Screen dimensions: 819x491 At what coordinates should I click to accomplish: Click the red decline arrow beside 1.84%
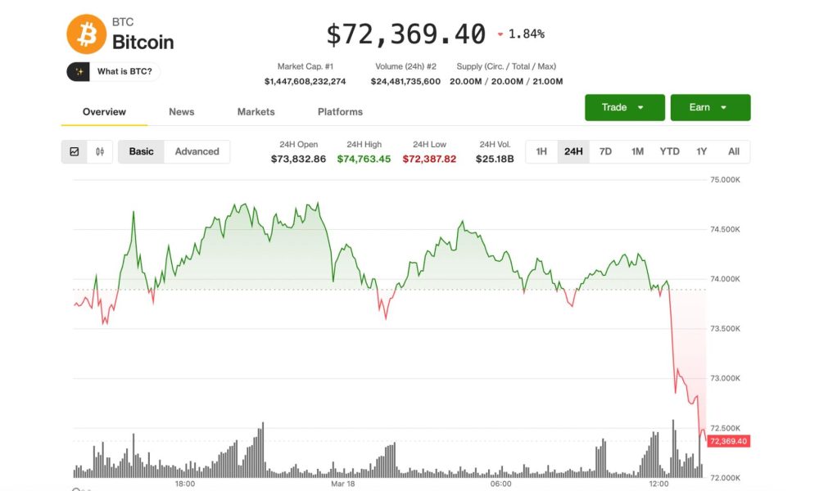click(x=500, y=34)
